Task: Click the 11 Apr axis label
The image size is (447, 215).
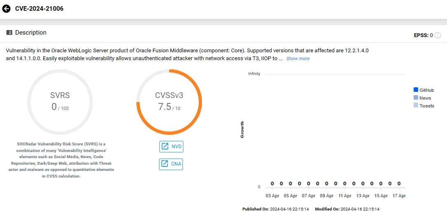Action: coord(345,196)
